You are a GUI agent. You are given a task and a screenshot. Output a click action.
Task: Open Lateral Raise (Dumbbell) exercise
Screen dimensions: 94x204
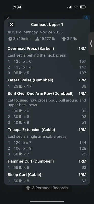click(30, 80)
